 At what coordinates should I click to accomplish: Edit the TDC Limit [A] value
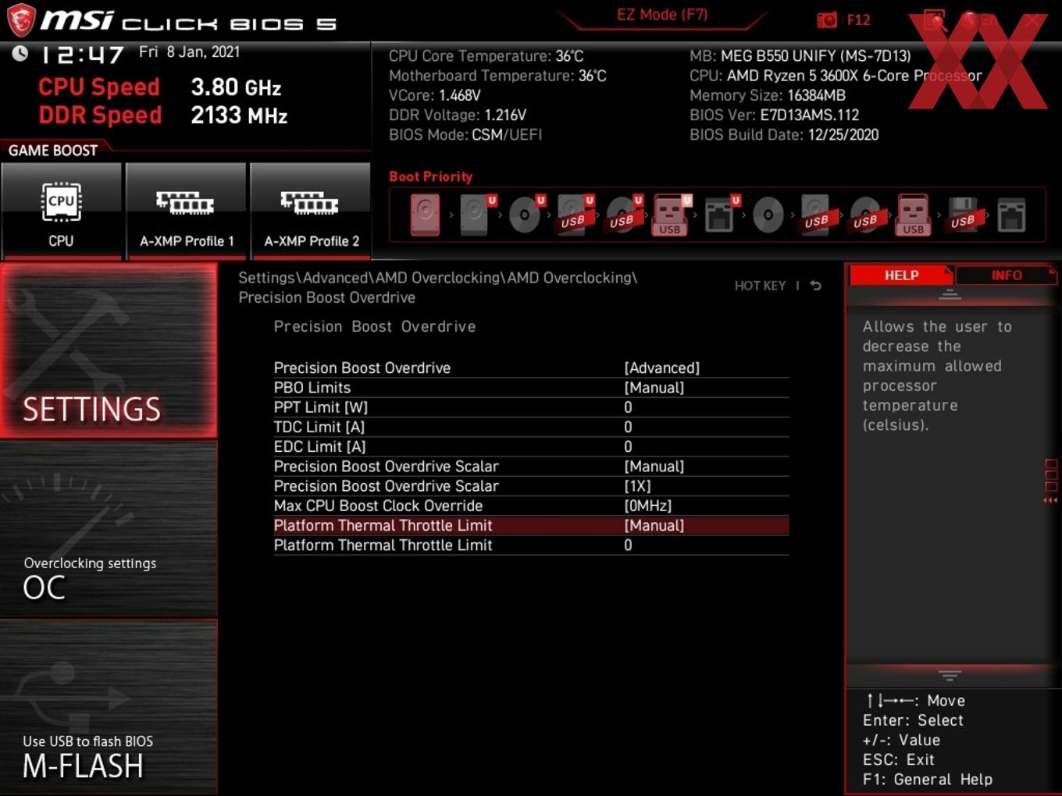click(x=531, y=427)
